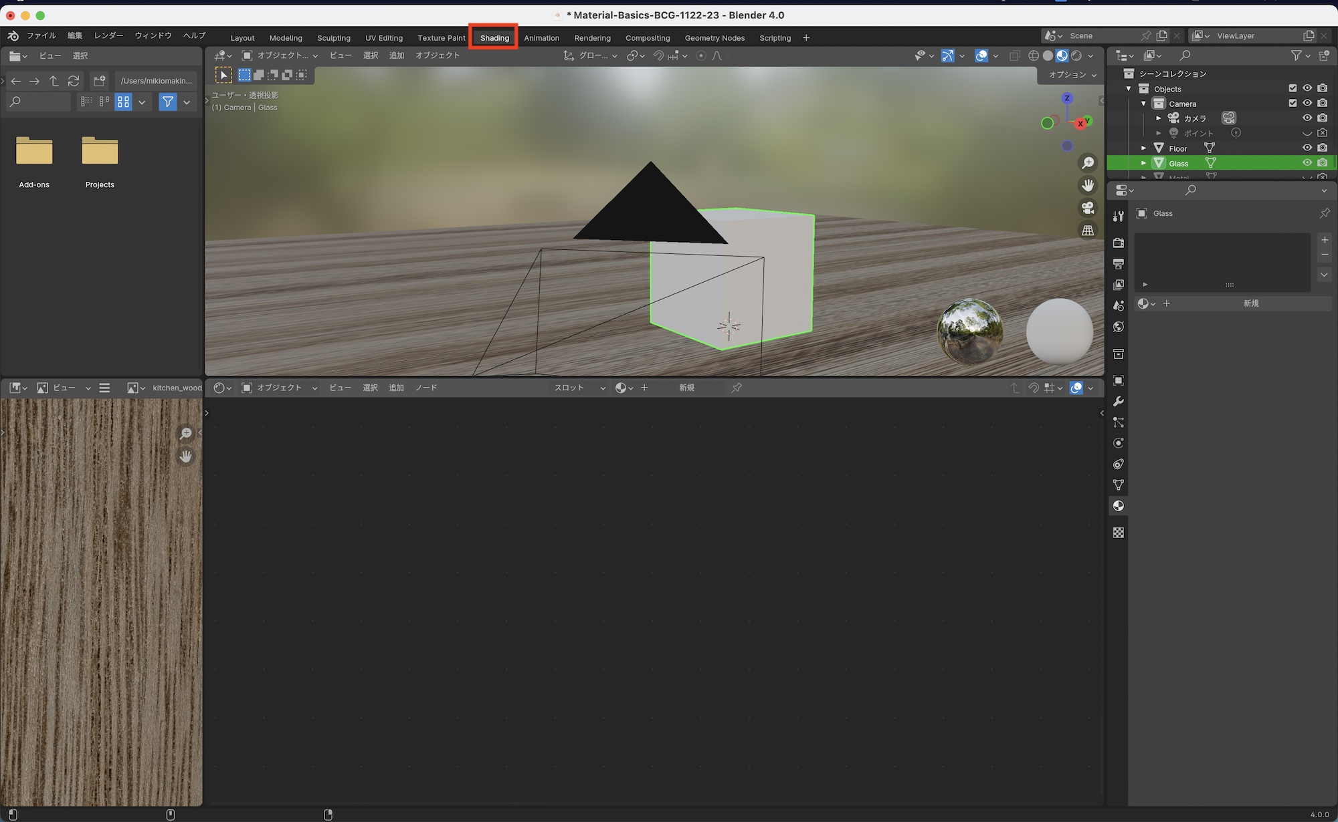Toggle the Floor object's viewport visibility
The image size is (1338, 822).
click(1307, 148)
